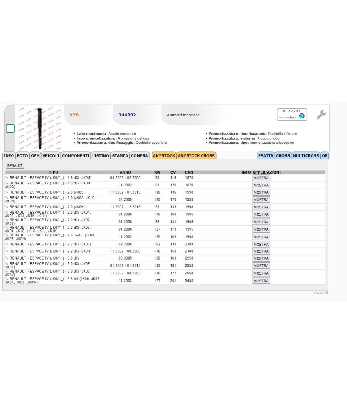Click magnifier icon for 1.9 dCi (JK0U, JK0G) row
The image size is (347, 405).
click(x=7, y=183)
